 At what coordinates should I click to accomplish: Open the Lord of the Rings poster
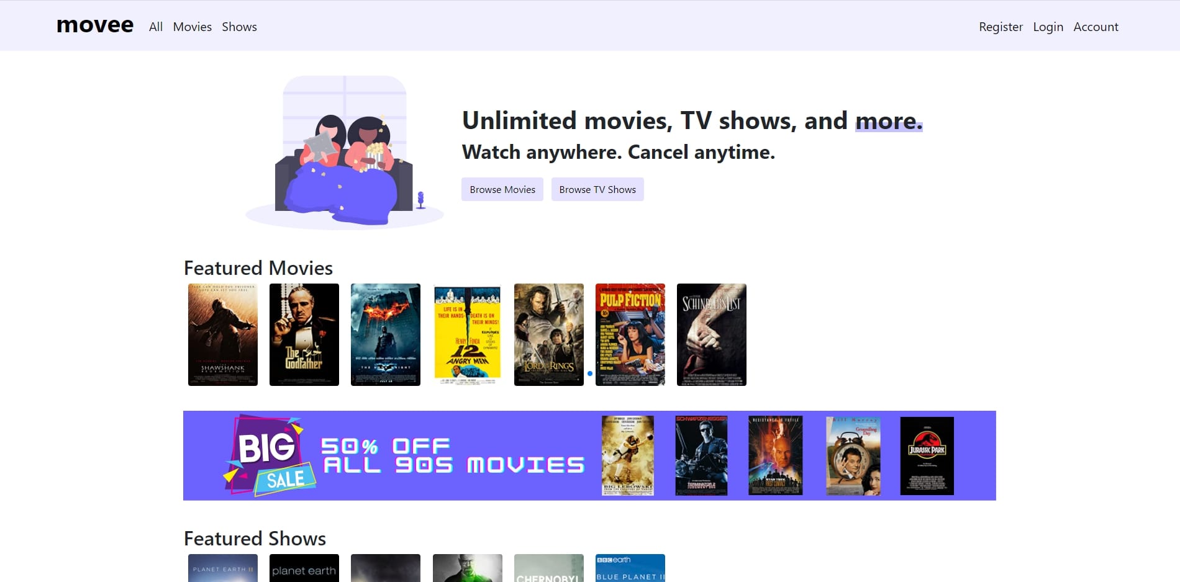click(549, 334)
